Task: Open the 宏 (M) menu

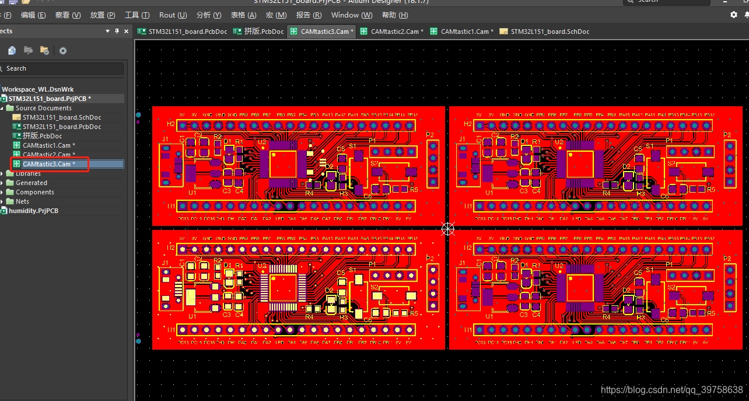Action: click(276, 15)
